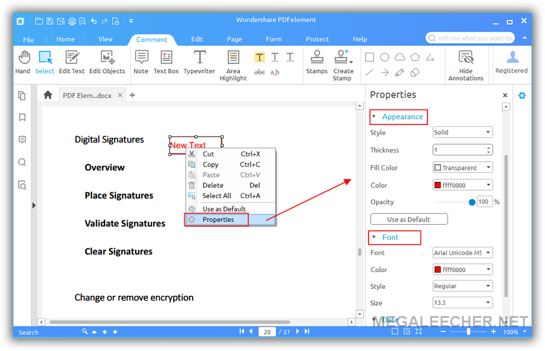Select the arrow drawing tool

coord(384,73)
